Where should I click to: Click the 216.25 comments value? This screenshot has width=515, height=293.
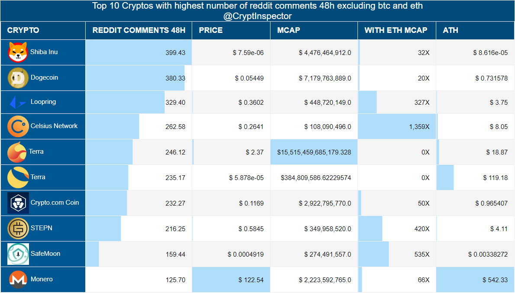pyautogui.click(x=175, y=229)
